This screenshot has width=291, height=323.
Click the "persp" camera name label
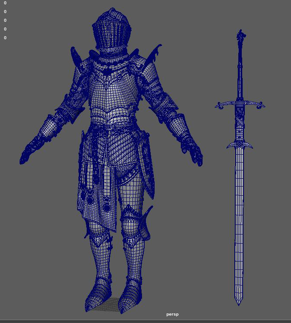point(173,314)
